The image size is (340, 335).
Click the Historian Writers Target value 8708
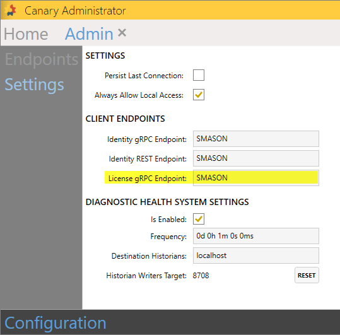click(x=201, y=276)
